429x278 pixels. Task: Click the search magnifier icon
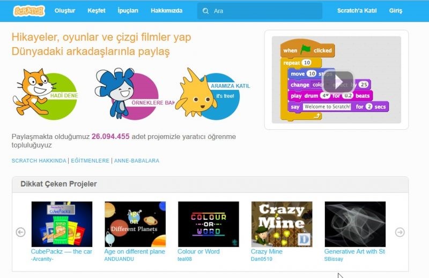pyautogui.click(x=205, y=11)
